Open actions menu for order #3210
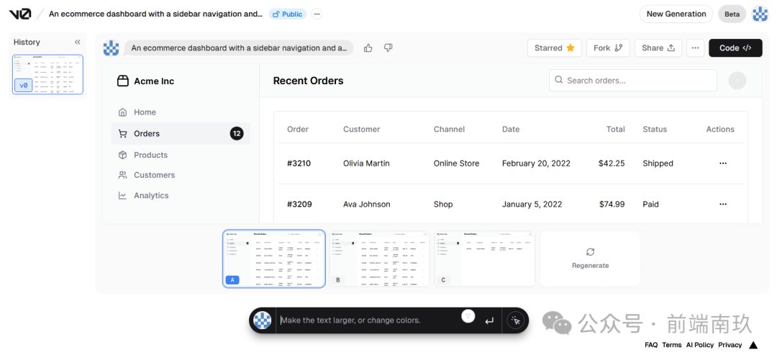 (723, 163)
